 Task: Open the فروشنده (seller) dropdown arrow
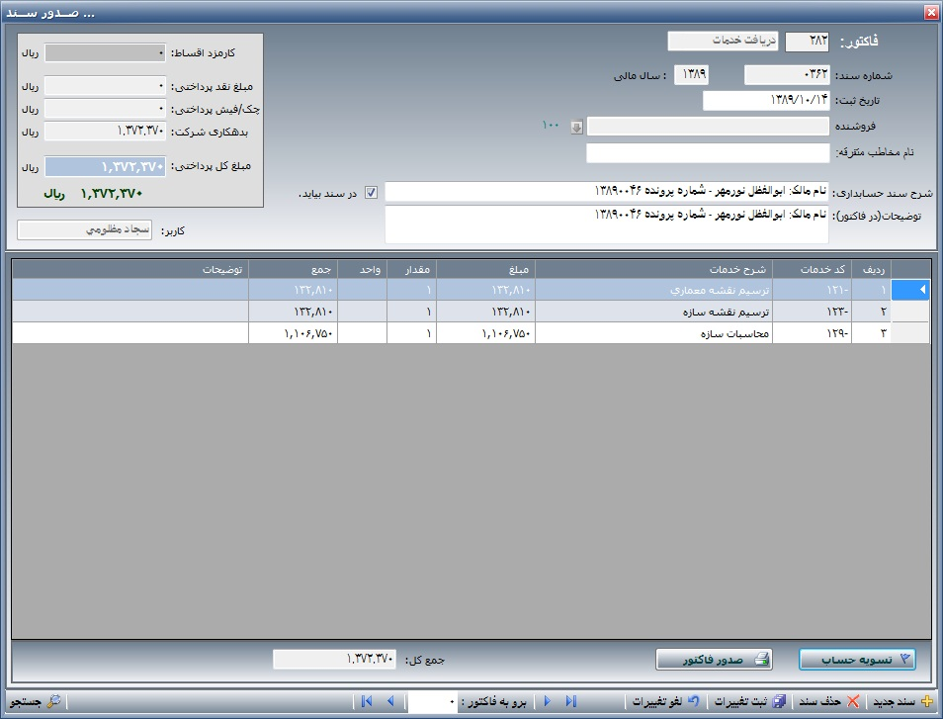click(x=577, y=126)
